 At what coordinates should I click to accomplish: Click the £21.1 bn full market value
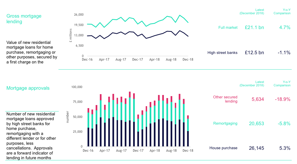(254, 27)
